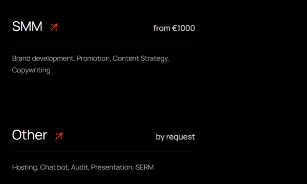
Task: Click the "Content Strategy" service text
Action: tap(140, 59)
